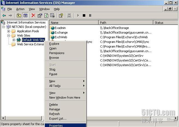179x127 pixels.
Task: Open the File menu
Action: point(10,9)
